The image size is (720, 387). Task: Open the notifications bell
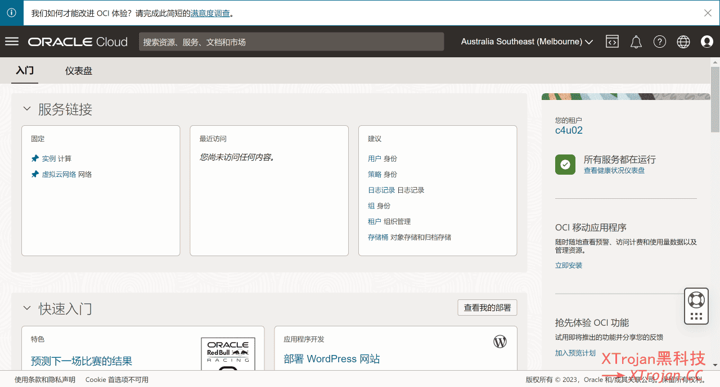tap(636, 42)
